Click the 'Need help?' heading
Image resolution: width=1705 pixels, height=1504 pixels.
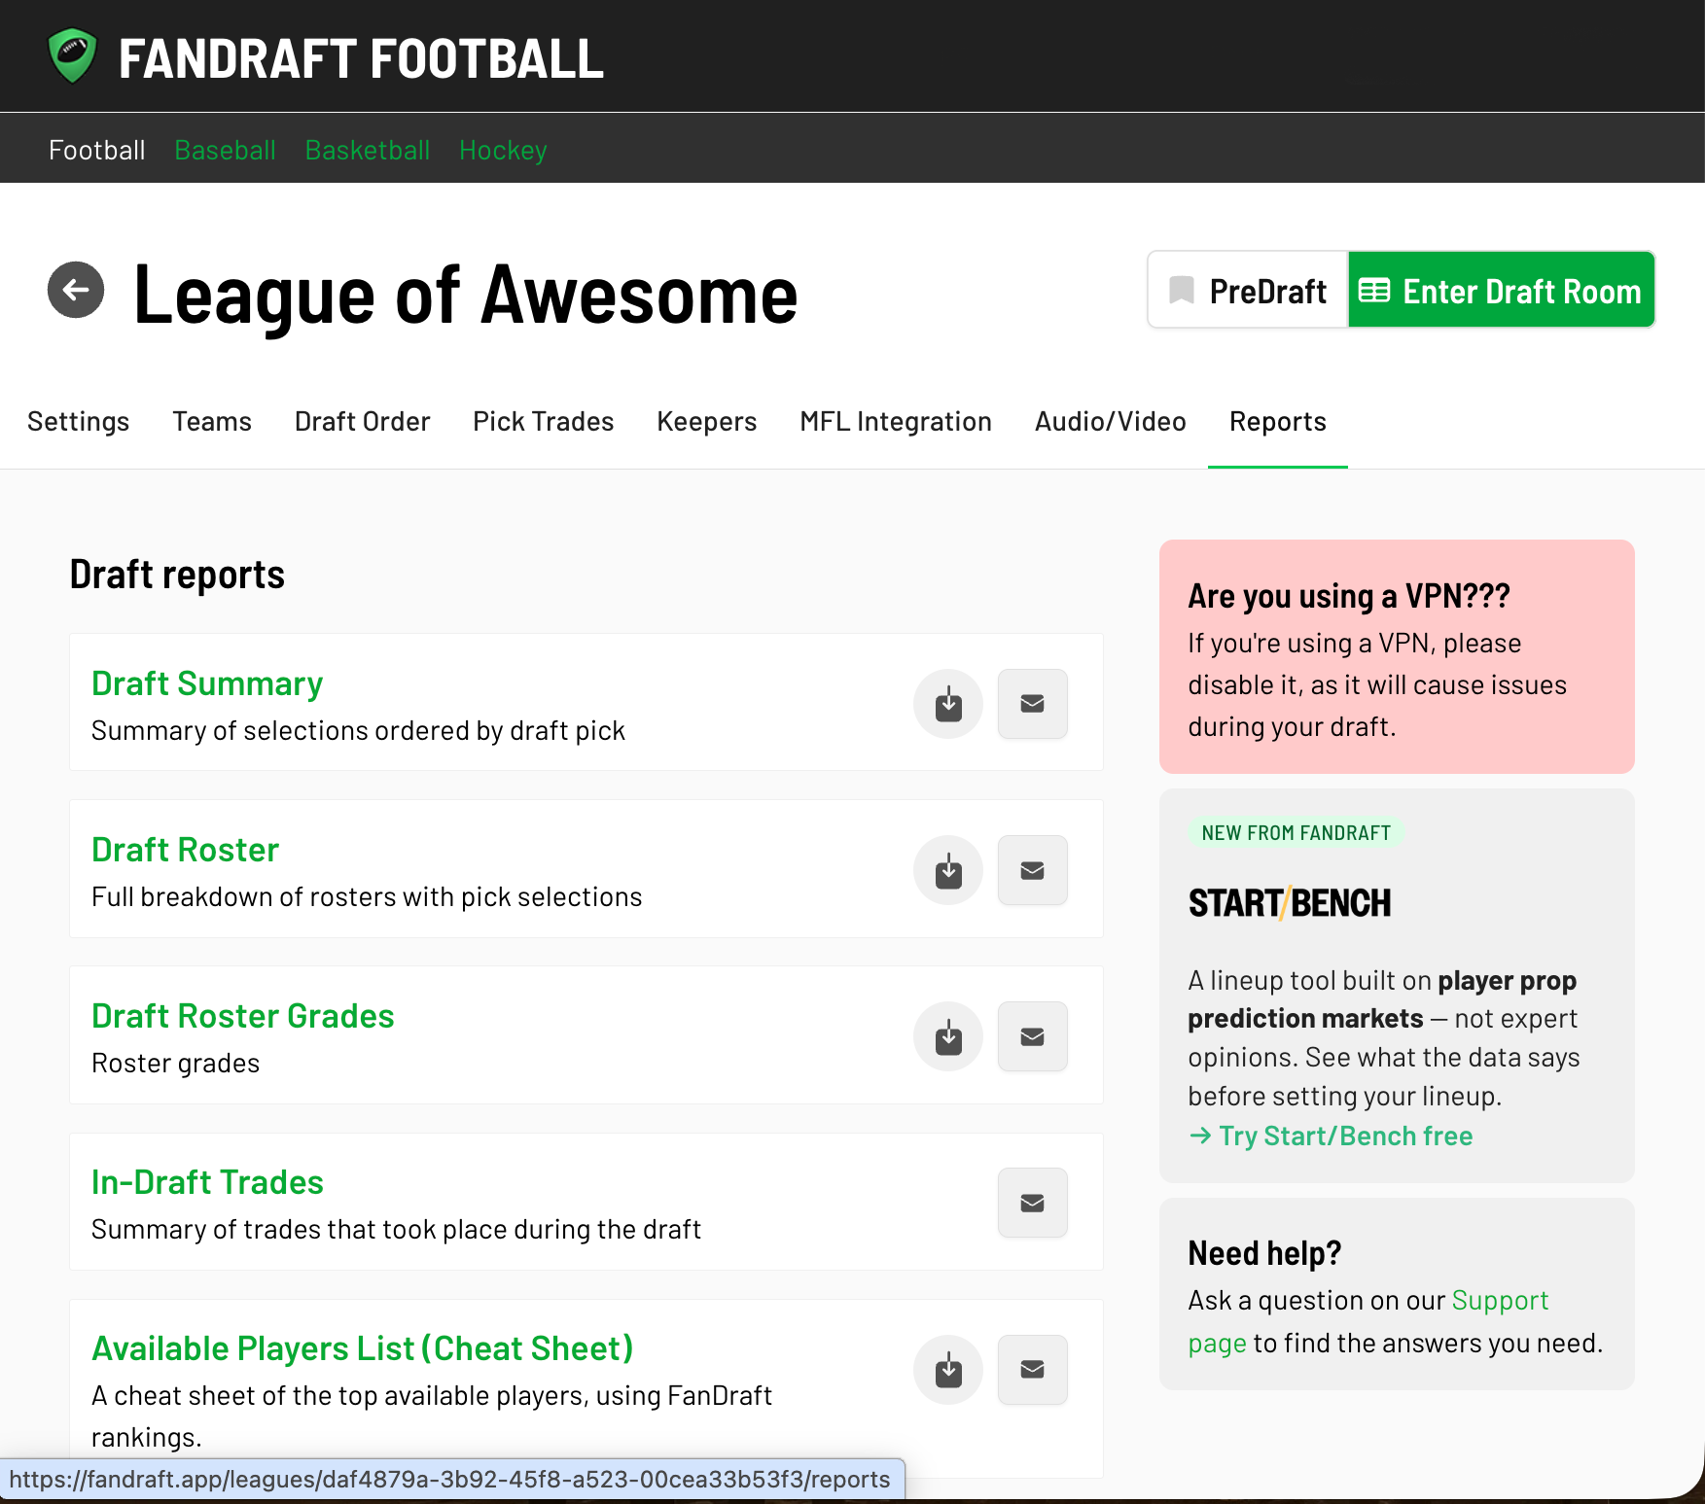point(1264,1253)
